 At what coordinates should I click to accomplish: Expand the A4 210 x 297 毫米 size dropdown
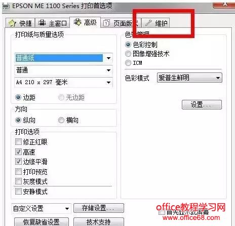63,83
